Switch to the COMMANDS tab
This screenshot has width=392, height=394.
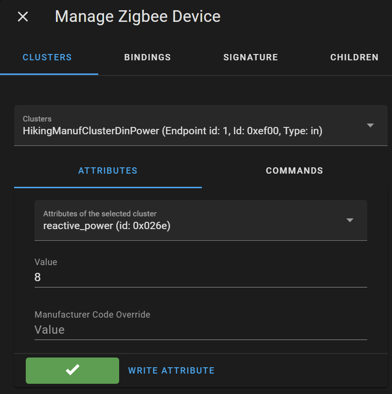[294, 171]
